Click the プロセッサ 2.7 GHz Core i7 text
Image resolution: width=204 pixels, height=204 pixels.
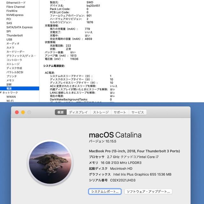[x=124, y=157]
